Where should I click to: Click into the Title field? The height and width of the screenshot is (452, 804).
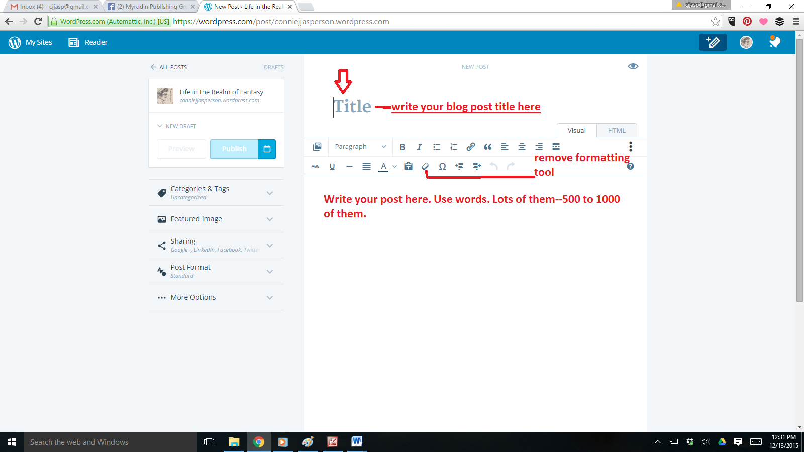pos(353,107)
